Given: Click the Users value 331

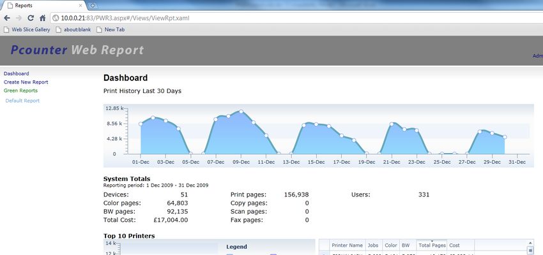Looking at the screenshot, I should [424, 194].
